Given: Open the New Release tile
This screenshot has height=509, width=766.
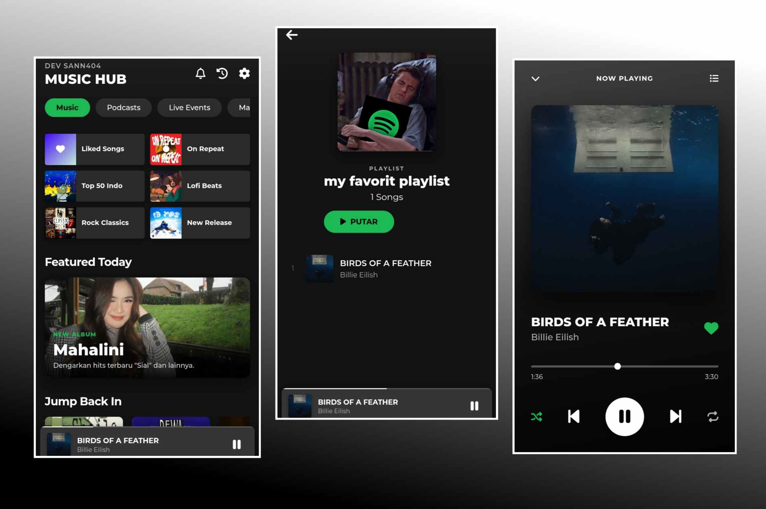Looking at the screenshot, I should 200,223.
